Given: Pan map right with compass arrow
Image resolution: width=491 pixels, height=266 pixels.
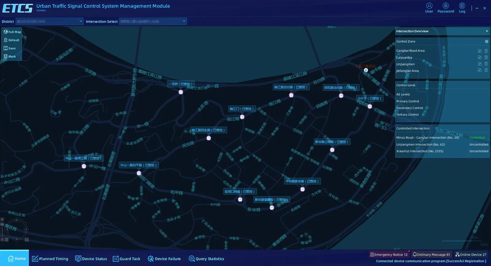Looking at the screenshot, I should pos(26,229).
